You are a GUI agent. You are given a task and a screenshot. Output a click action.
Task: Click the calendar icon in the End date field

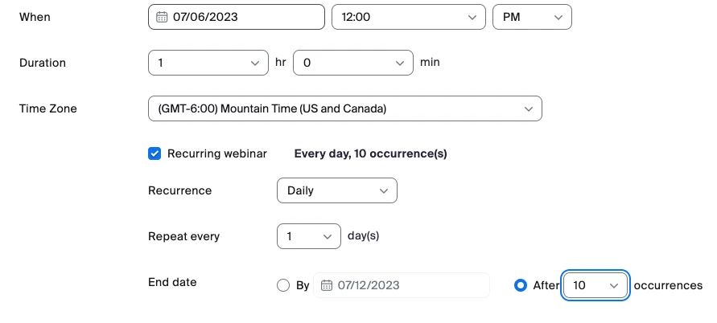click(327, 285)
